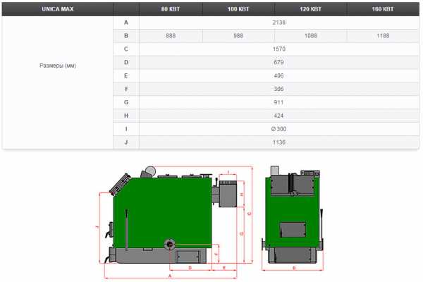Click row label I in table

click(126, 129)
